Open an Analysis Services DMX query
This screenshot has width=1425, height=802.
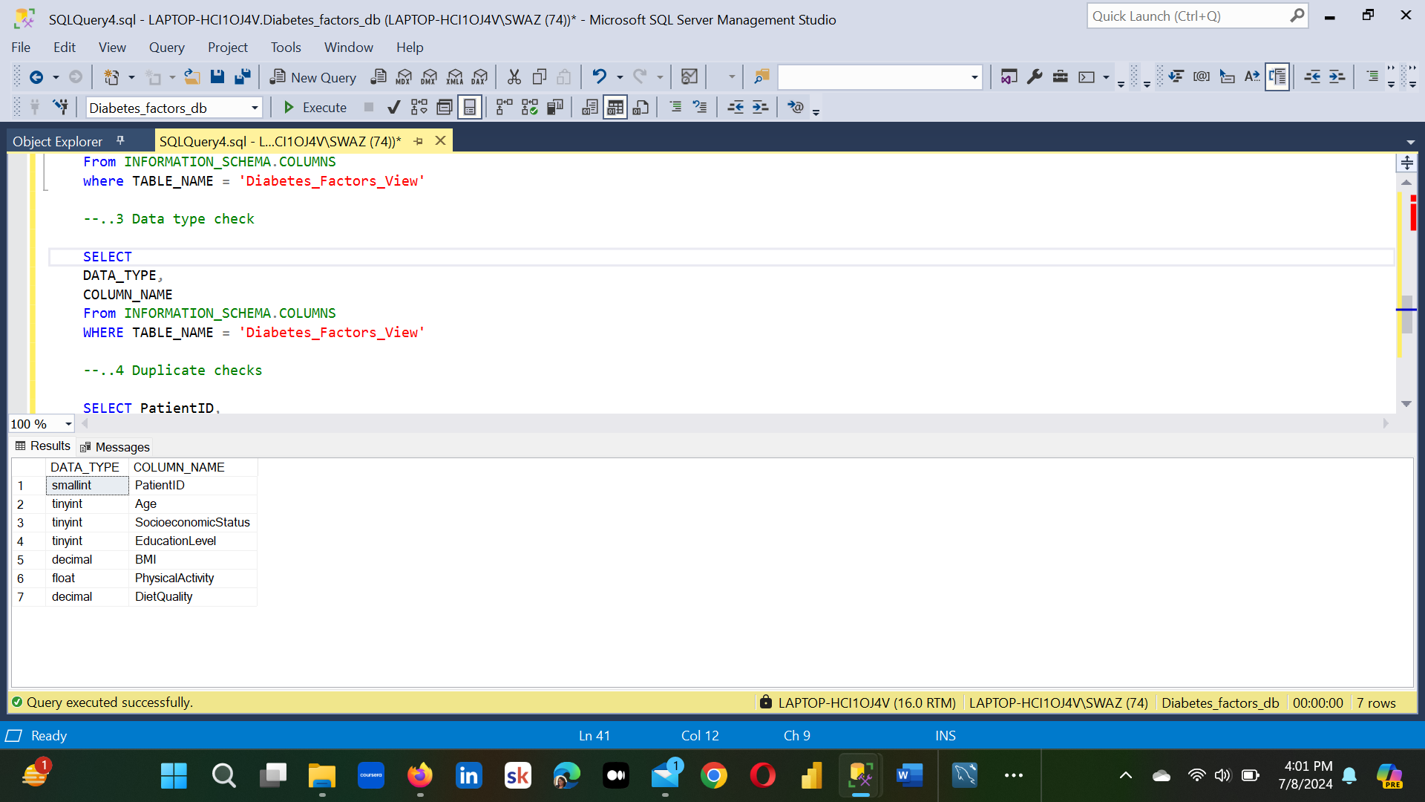pyautogui.click(x=429, y=76)
